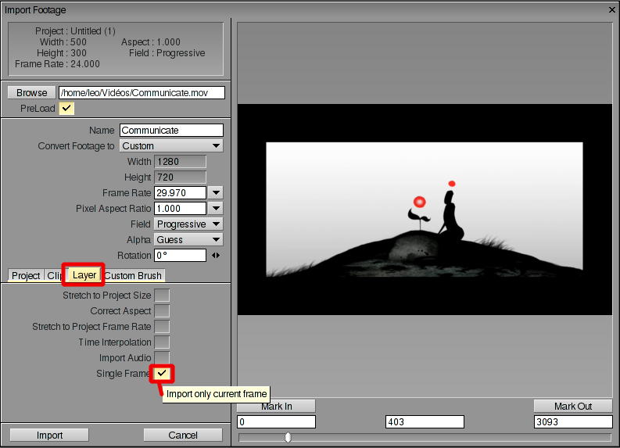
Task: Switch to the Custom Brush tab
Action: [134, 275]
